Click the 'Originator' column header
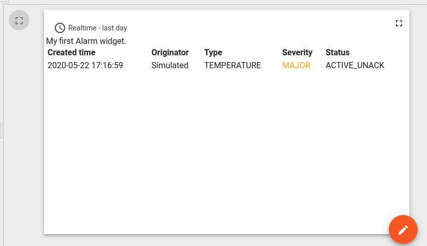Viewport: 427px width, 246px height. coord(170,52)
